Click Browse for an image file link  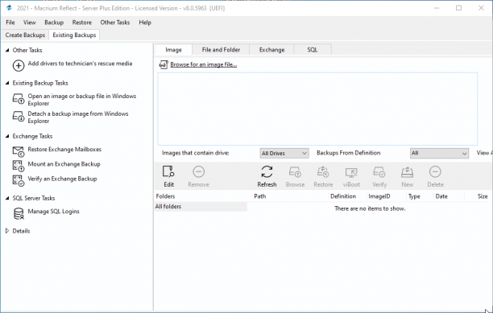point(204,64)
